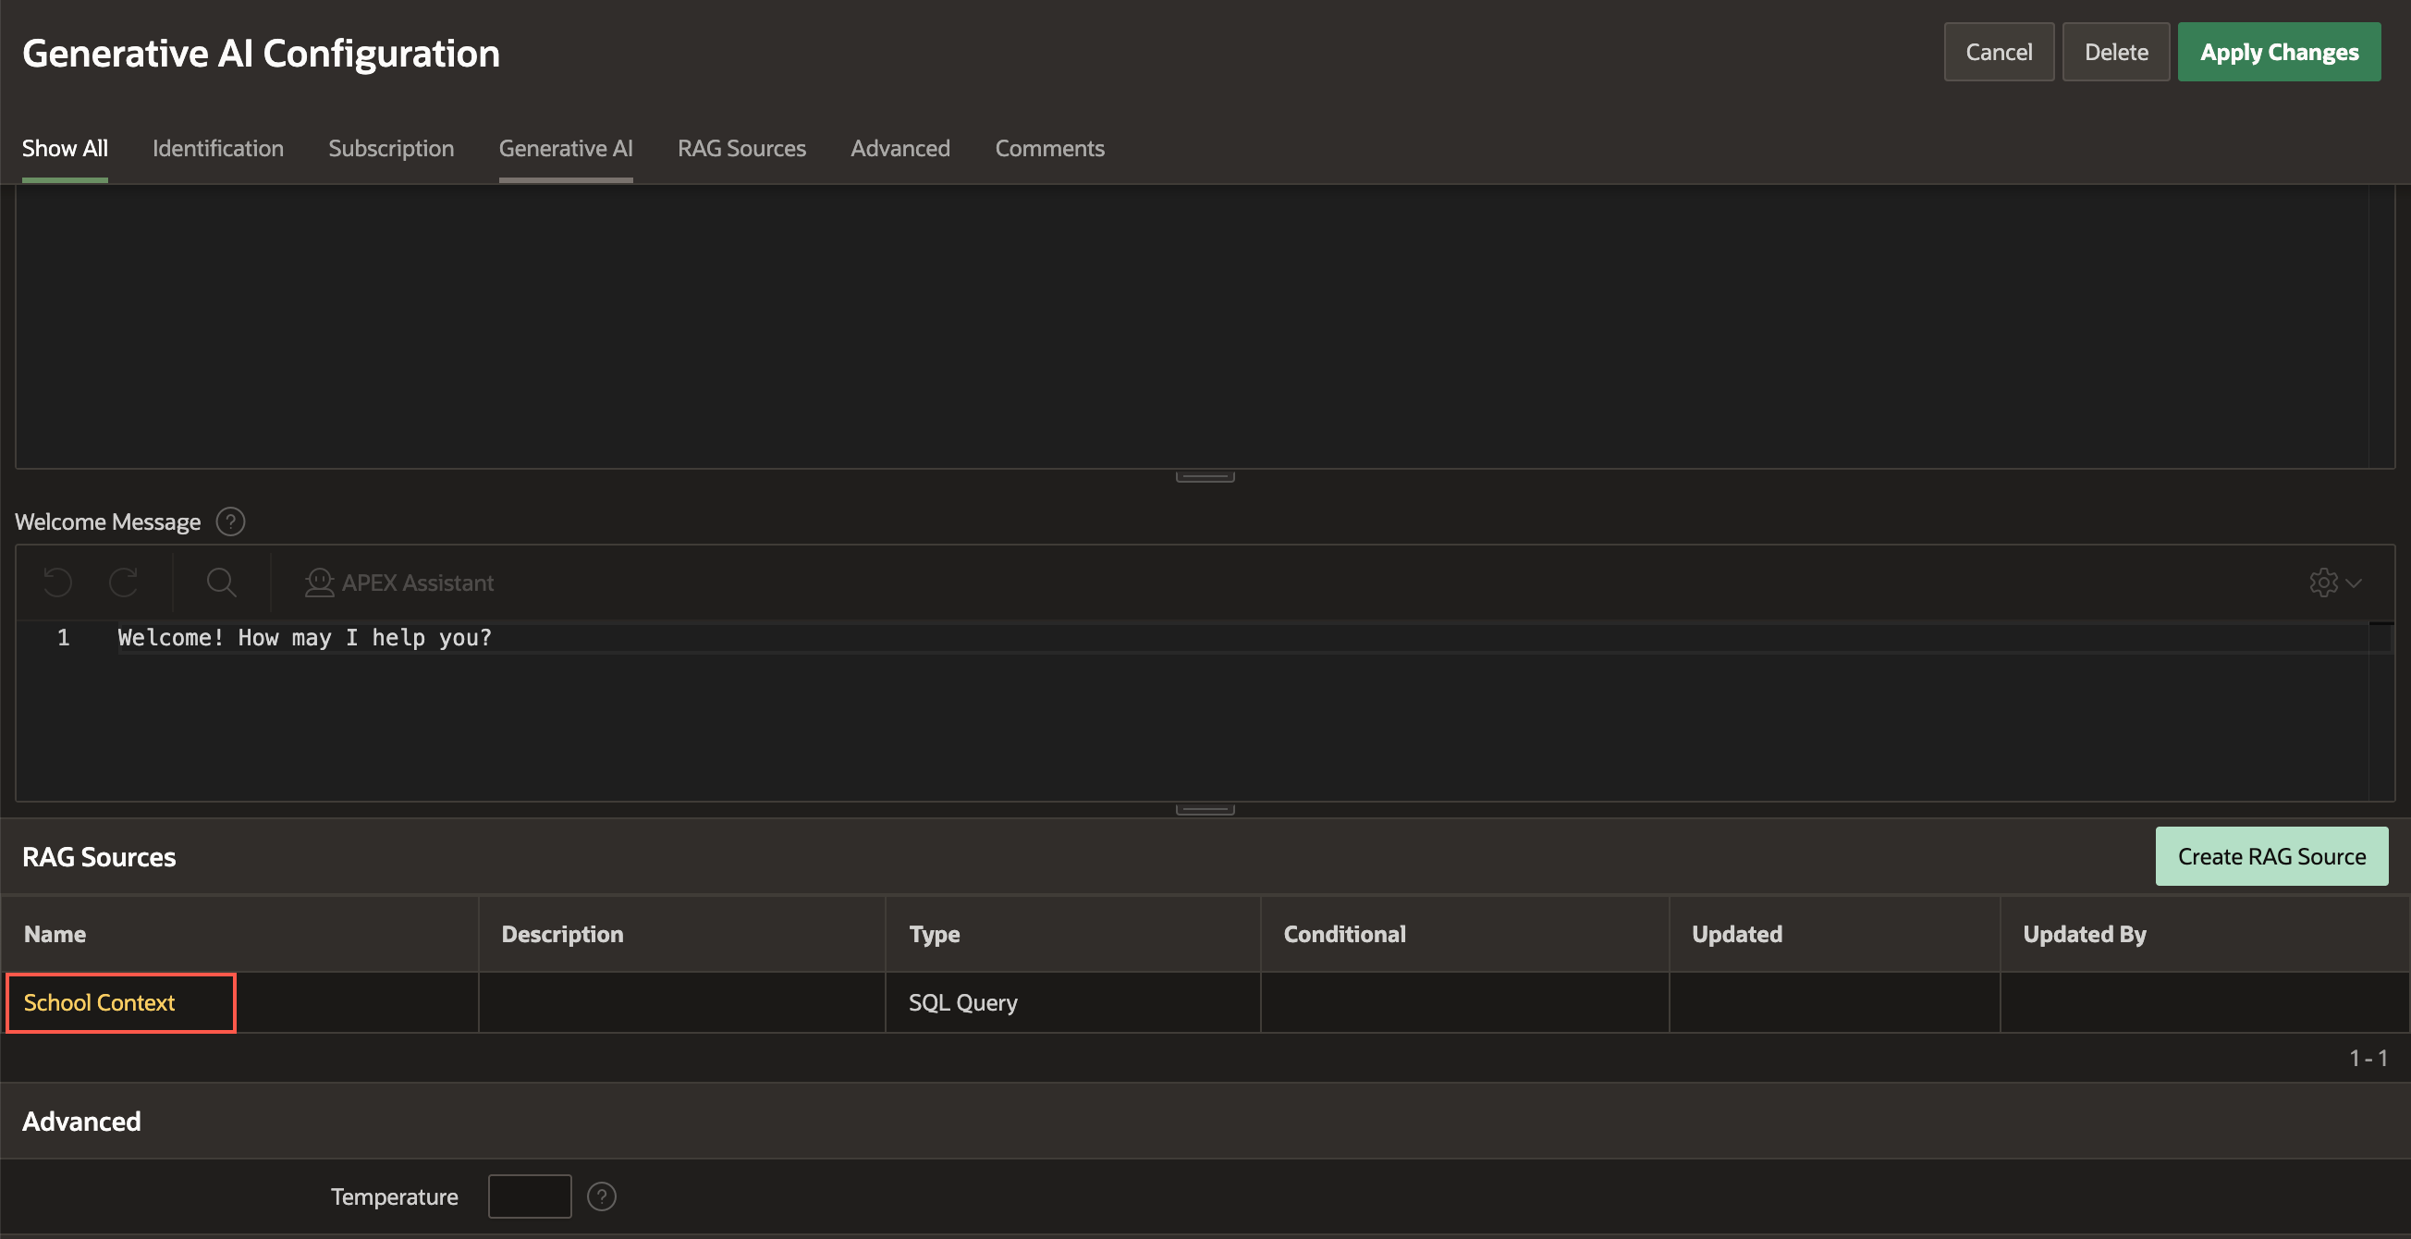Click the resize handle below Welcome Message editor
This screenshot has width=2411, height=1239.
[1205, 809]
